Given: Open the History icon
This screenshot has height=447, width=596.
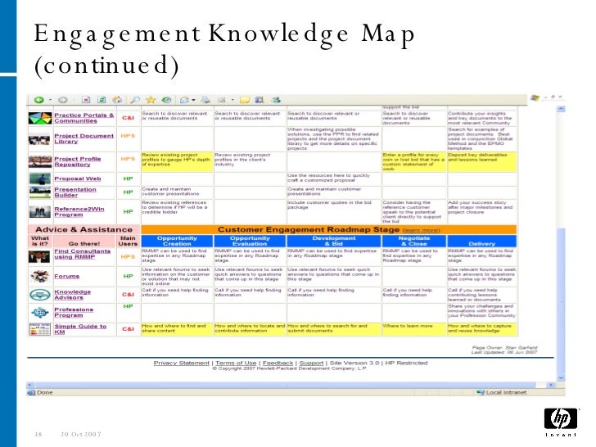Looking at the screenshot, I should 166,100.
